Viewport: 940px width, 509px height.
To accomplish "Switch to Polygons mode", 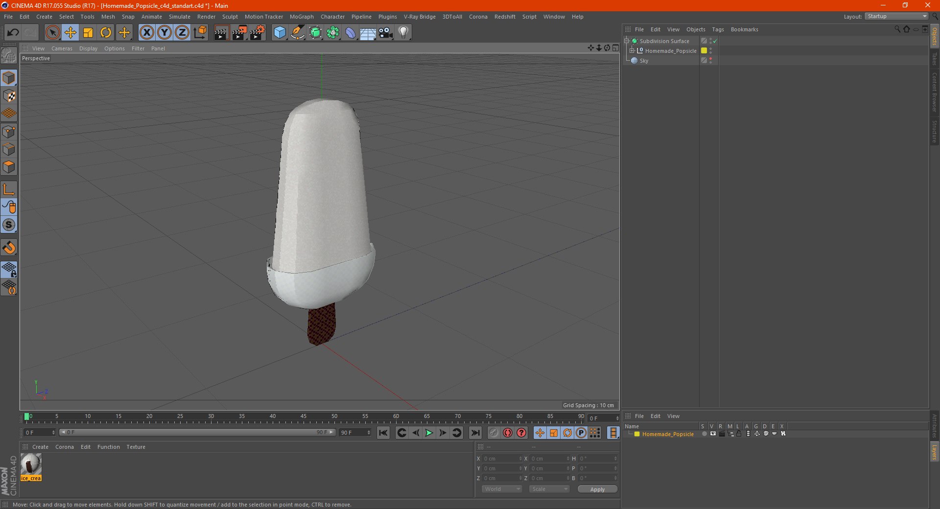I will coord(9,167).
